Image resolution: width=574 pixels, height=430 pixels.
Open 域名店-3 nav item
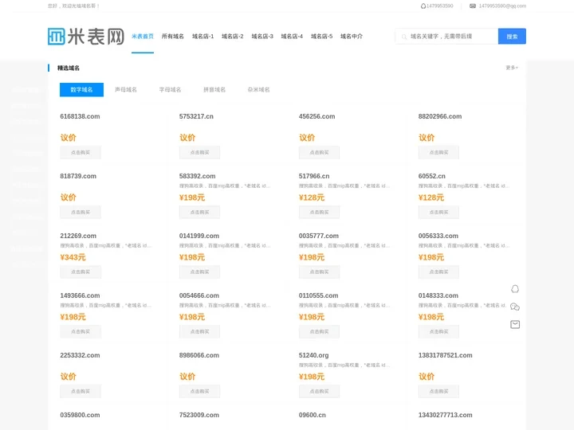(262, 36)
